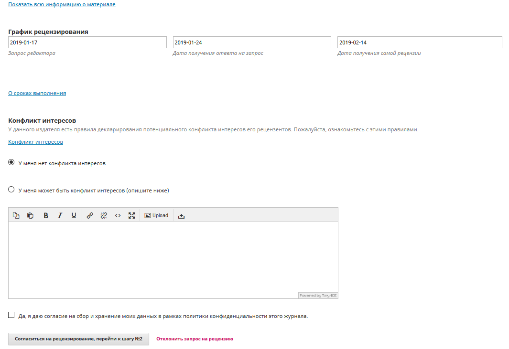Open the source code view icon
This screenshot has height=349, width=509.
pos(118,215)
